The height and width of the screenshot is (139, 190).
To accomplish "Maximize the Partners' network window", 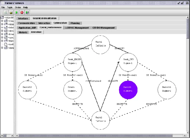I will pos(182,3).
